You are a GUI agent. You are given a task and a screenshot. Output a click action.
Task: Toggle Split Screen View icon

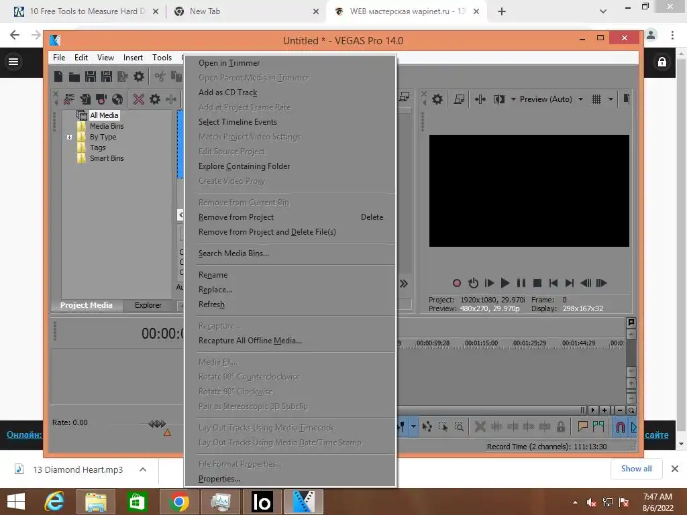click(x=499, y=99)
